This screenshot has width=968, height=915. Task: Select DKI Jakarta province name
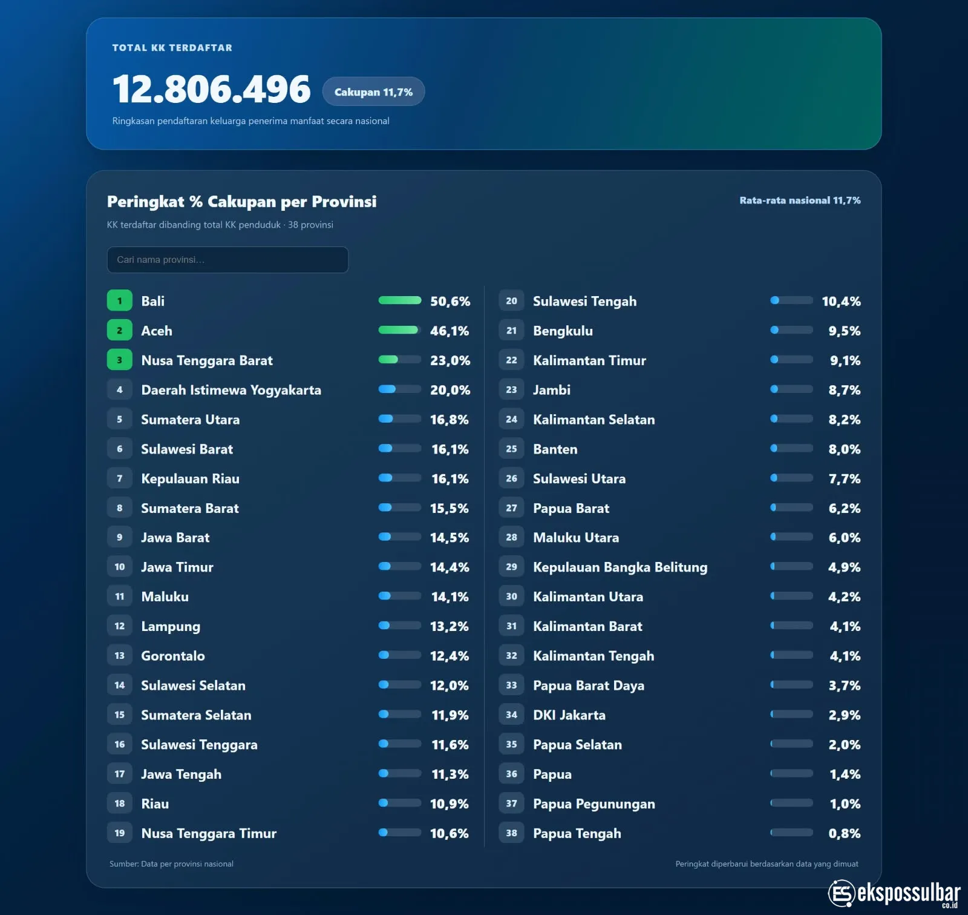569,715
